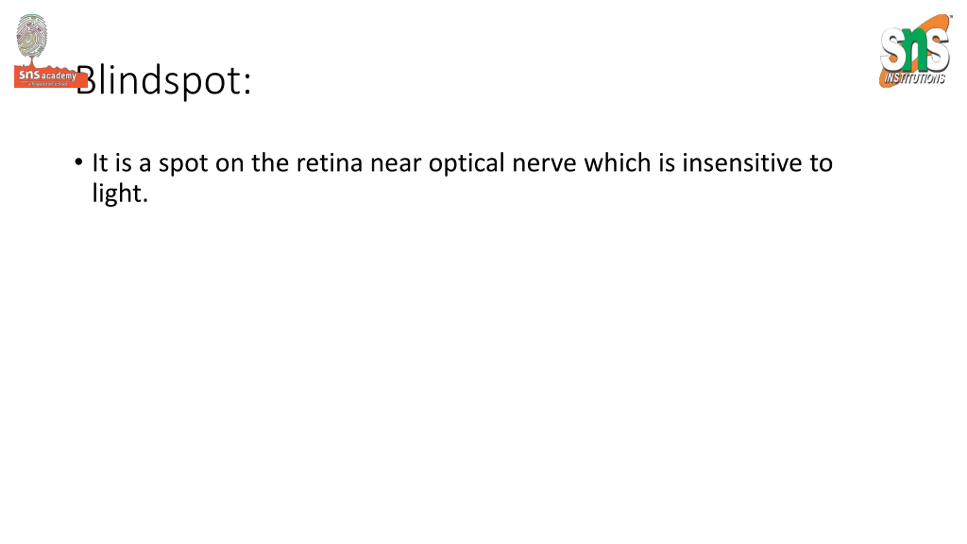This screenshot has width=967, height=544.
Task: Click the word optical
Action: (467, 164)
